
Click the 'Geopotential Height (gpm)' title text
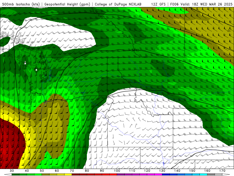(x=67, y=4)
